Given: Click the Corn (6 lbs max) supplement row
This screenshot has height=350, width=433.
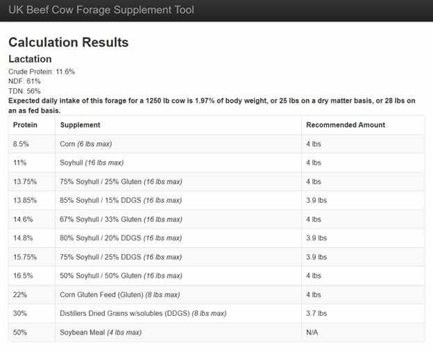Looking at the screenshot, I should click(x=86, y=144).
